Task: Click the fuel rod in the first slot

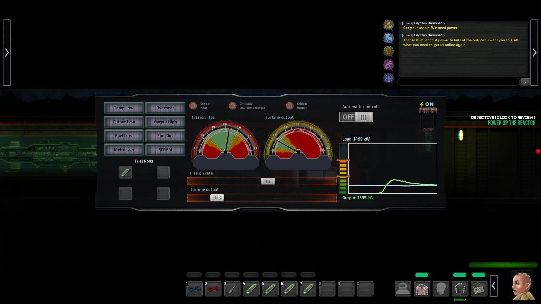Action: pyautogui.click(x=125, y=172)
